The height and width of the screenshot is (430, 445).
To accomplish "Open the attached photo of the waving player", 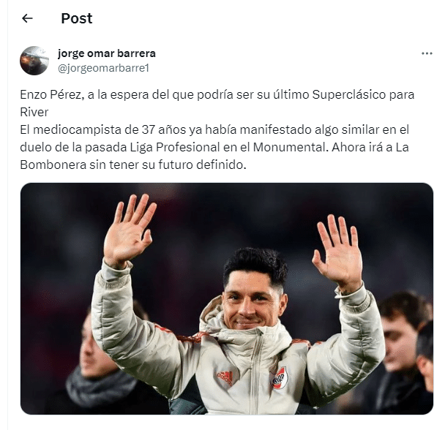I will [227, 298].
